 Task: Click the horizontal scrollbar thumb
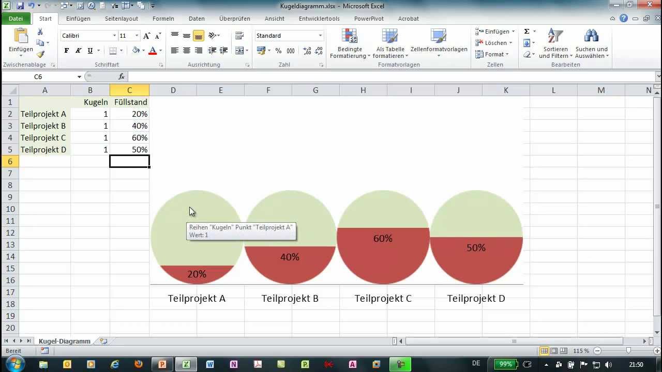point(514,341)
